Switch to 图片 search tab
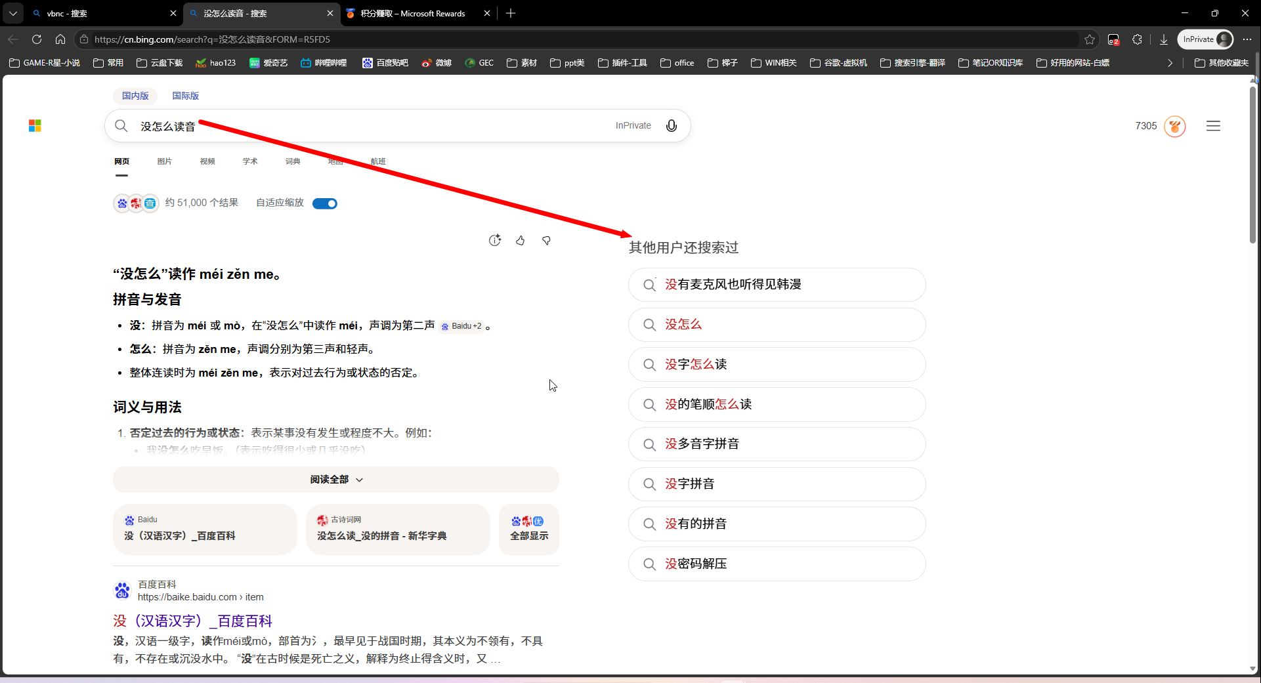Screen dimensions: 1261x683 (165, 161)
